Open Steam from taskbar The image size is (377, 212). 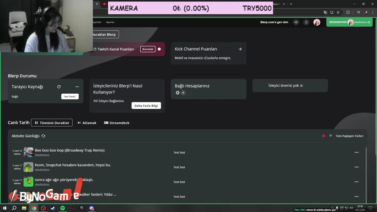(53, 208)
